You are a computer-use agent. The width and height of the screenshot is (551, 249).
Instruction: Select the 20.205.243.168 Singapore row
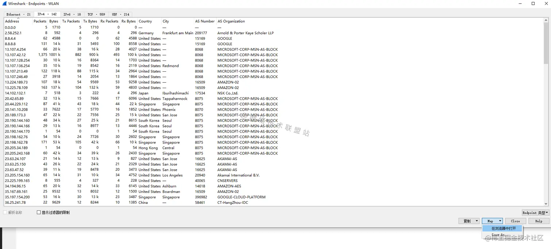pos(273,153)
